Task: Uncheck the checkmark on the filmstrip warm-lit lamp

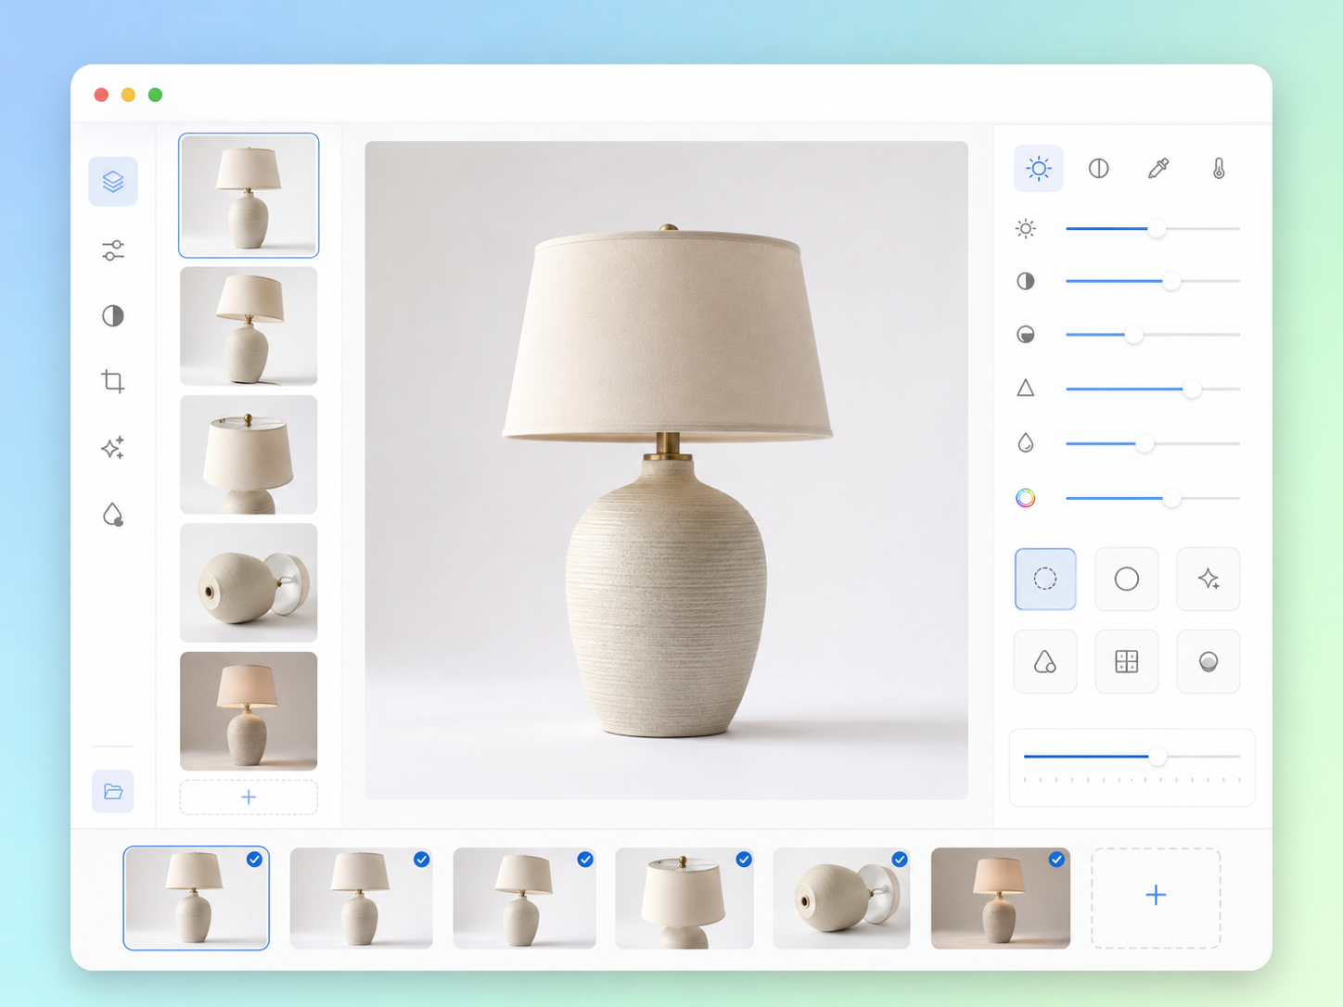Action: pyautogui.click(x=1056, y=860)
